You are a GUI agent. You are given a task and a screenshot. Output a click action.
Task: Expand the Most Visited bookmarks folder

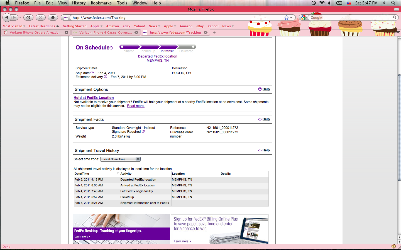tap(14, 26)
